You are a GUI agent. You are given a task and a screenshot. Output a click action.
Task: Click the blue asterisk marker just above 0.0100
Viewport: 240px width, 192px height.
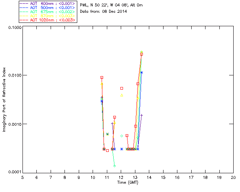click(x=142, y=73)
